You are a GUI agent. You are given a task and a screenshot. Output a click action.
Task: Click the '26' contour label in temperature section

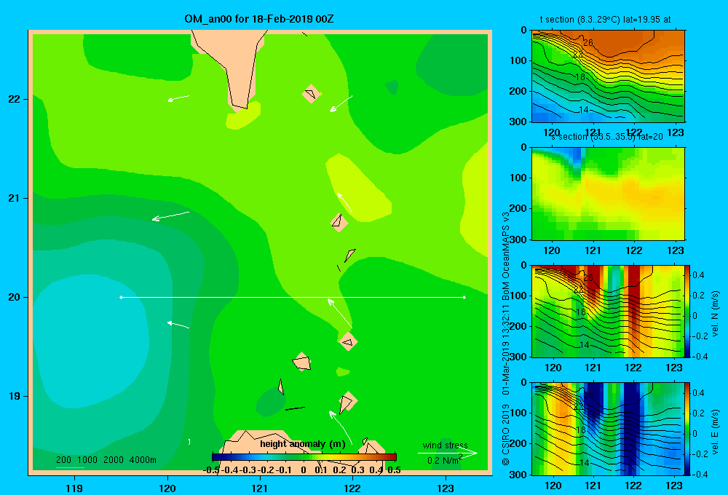click(x=588, y=43)
